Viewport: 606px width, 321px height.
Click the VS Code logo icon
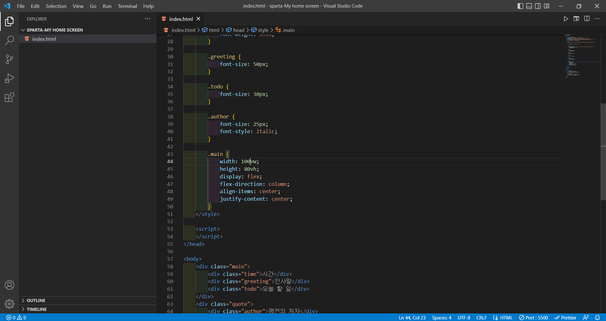point(7,6)
